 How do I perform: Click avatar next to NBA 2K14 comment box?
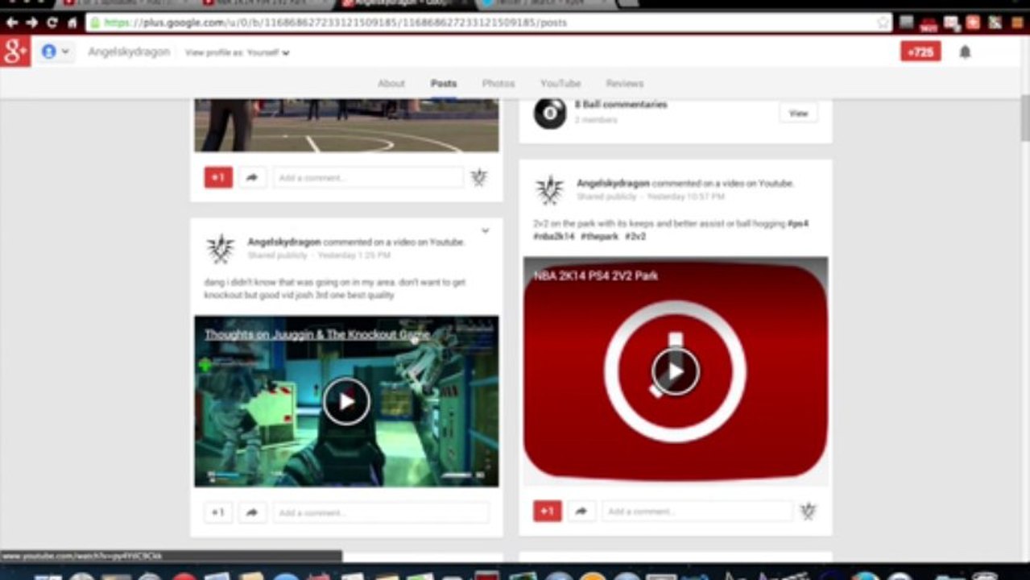click(x=808, y=511)
